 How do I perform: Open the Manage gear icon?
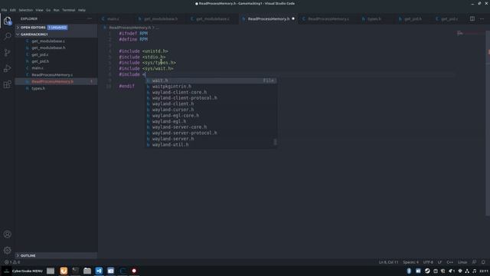pyautogui.click(x=8, y=250)
